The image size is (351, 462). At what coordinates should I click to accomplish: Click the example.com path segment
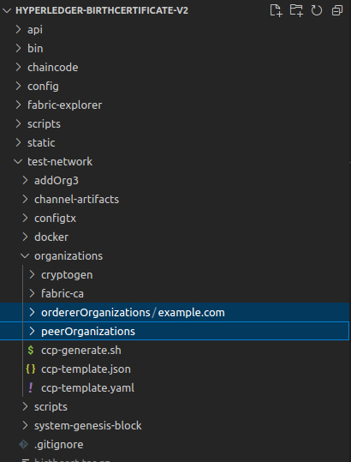click(192, 313)
